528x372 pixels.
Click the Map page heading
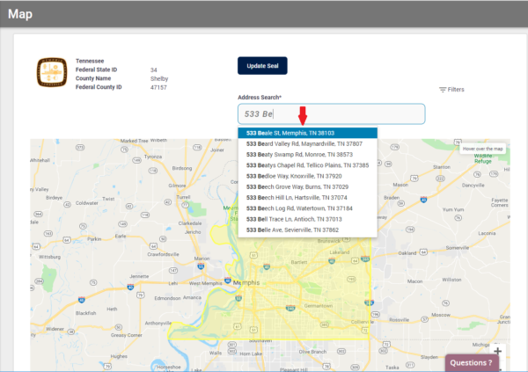20,14
